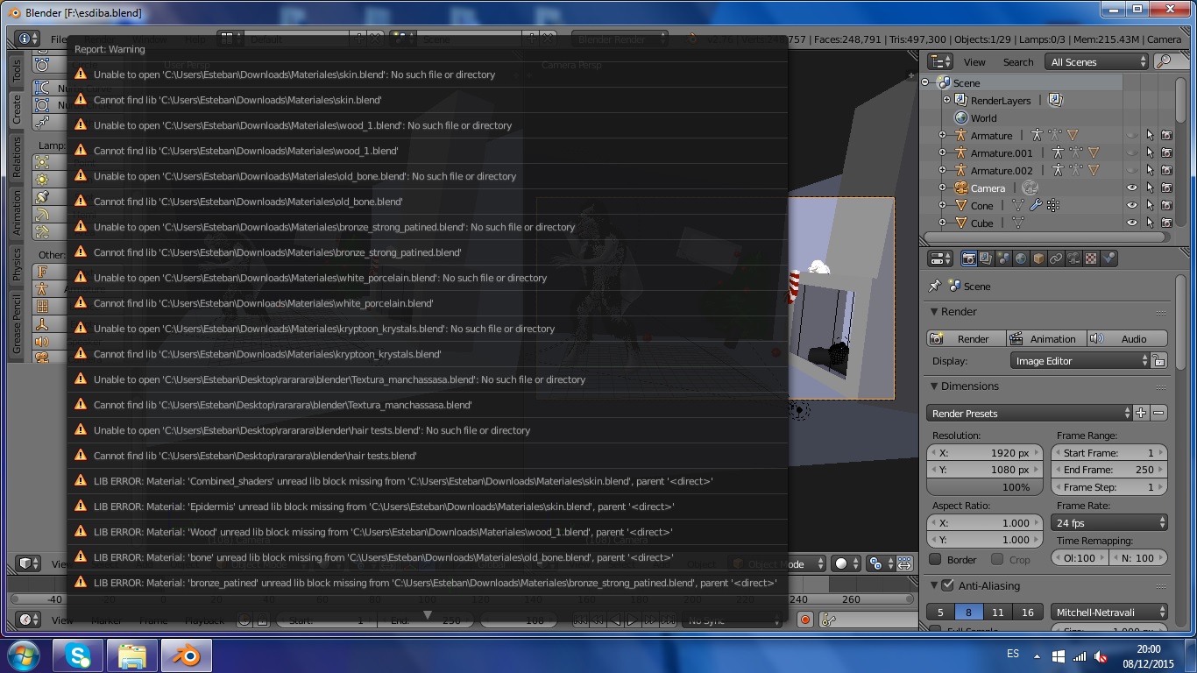This screenshot has width=1197, height=673.
Task: Click the Camera data icon beside Camera
Action: [x=1031, y=188]
